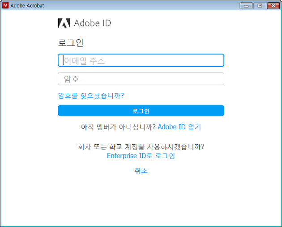282x227 pixels.
Task: Click 회사 또는 학교 계정을 사용하시겠습니까? text
Action: (x=141, y=147)
